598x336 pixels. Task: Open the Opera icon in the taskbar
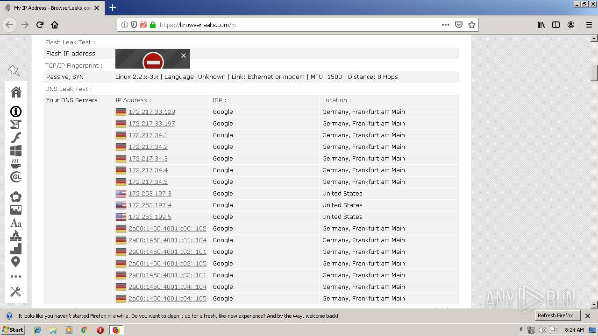click(100, 330)
